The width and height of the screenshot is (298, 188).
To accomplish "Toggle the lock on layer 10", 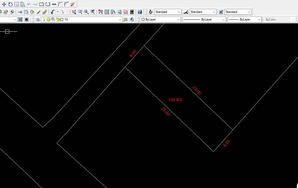I will tap(58, 19).
